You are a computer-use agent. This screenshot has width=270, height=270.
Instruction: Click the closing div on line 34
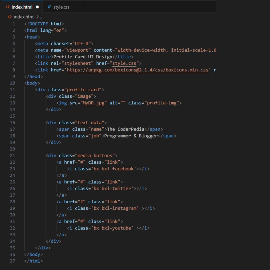tap(53, 241)
